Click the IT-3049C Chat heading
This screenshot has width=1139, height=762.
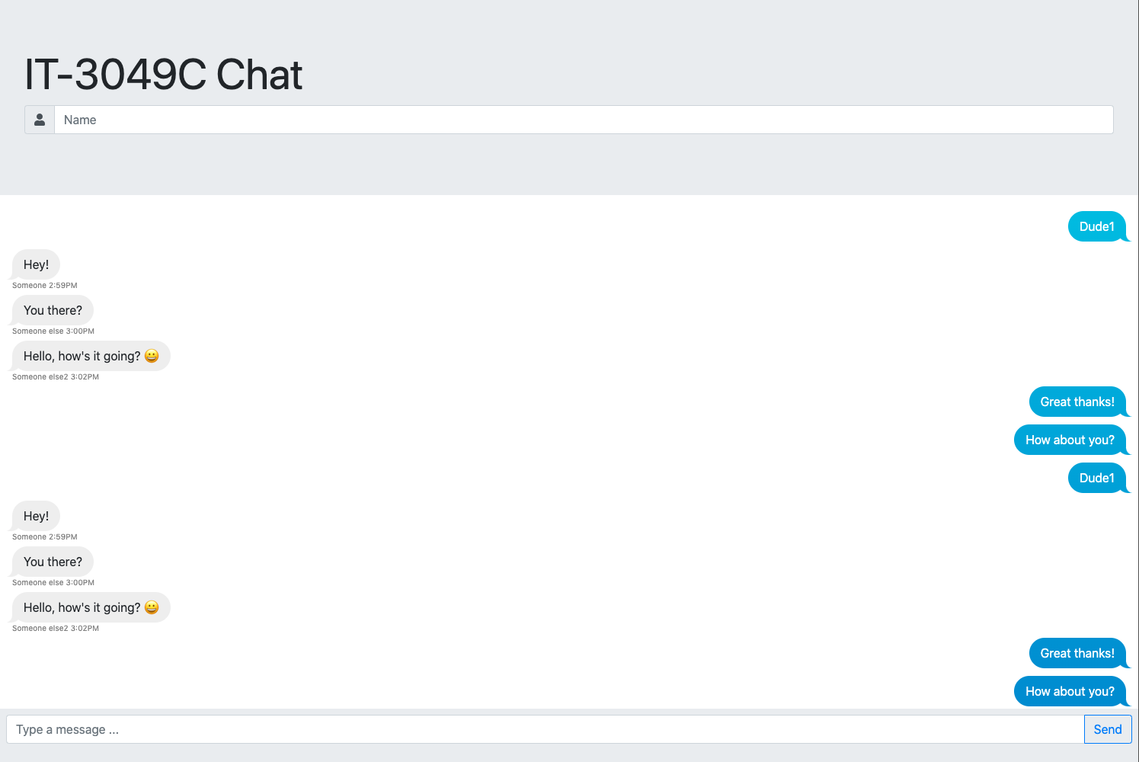[x=164, y=75]
